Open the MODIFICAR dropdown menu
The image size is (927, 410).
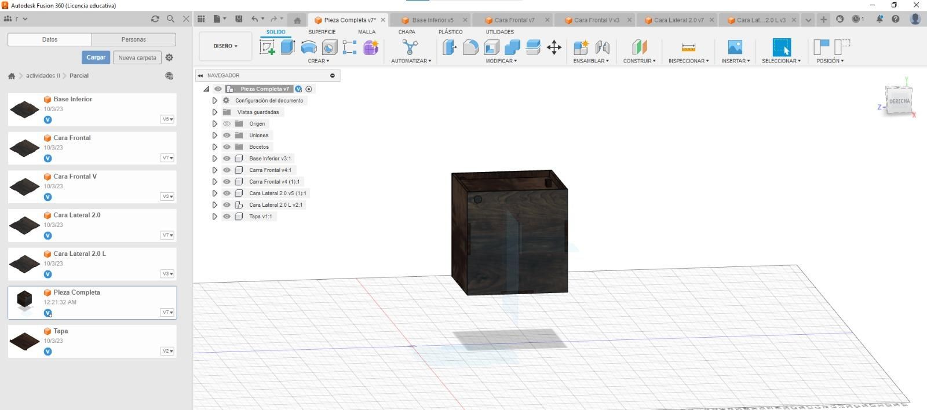pyautogui.click(x=501, y=61)
